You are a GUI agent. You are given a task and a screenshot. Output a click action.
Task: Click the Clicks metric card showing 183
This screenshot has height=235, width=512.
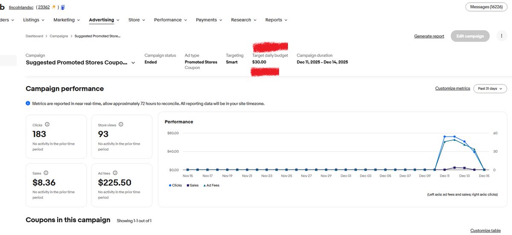(x=56, y=137)
